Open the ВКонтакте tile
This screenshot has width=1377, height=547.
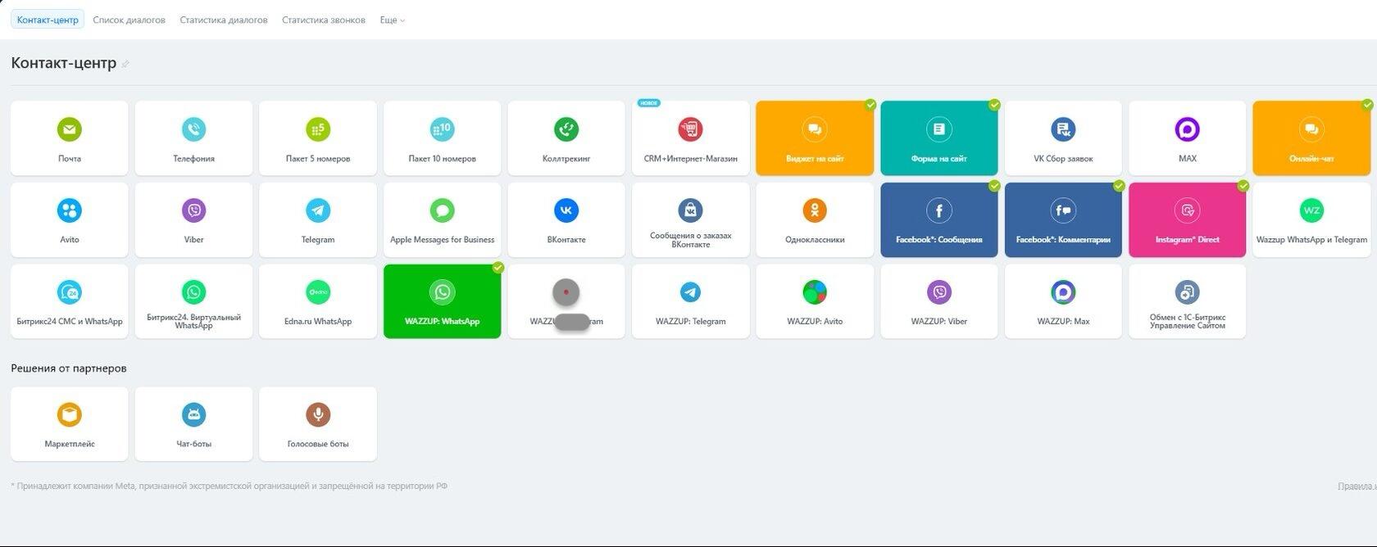click(566, 219)
